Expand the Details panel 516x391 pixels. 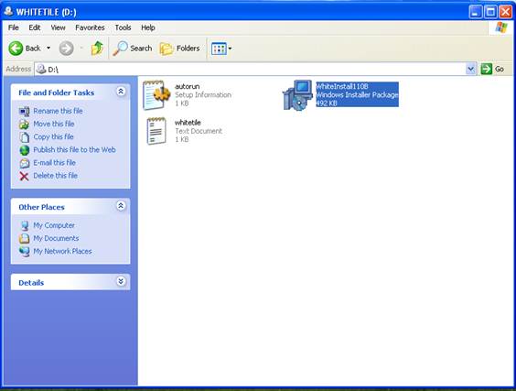121,281
